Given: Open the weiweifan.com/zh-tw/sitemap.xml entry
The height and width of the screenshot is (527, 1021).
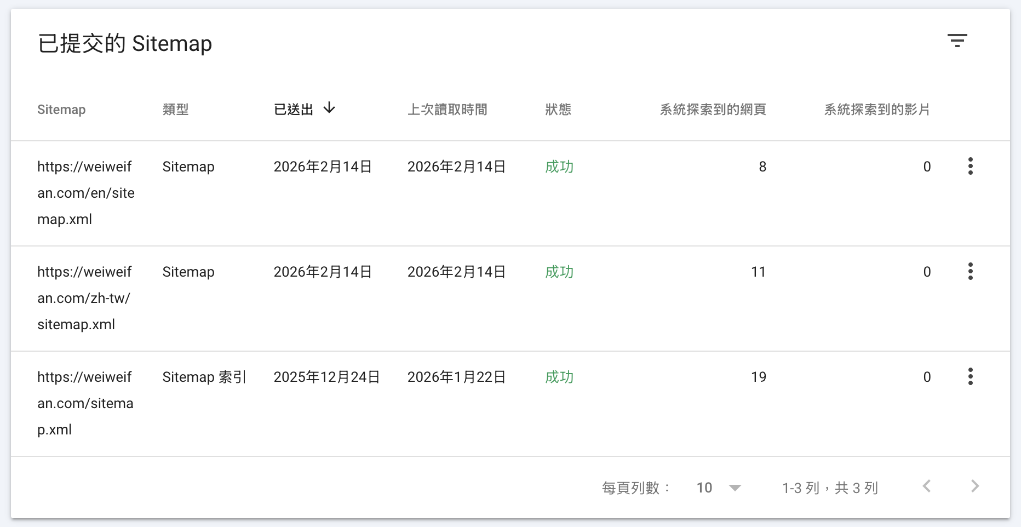Looking at the screenshot, I should tap(84, 298).
